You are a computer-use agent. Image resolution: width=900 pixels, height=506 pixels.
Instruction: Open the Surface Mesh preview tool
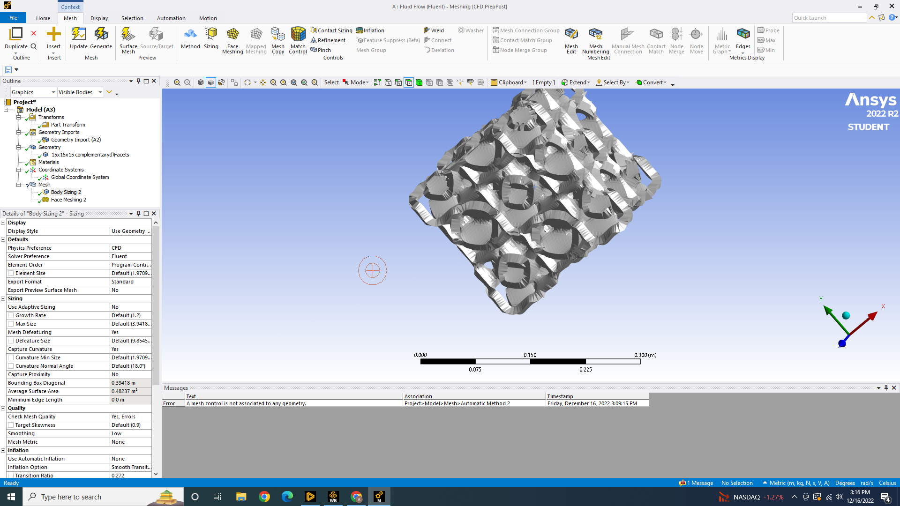click(128, 40)
